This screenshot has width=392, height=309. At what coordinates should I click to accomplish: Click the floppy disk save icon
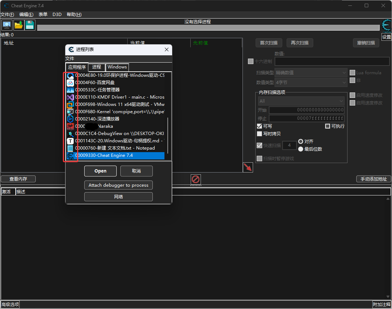[x=30, y=25]
